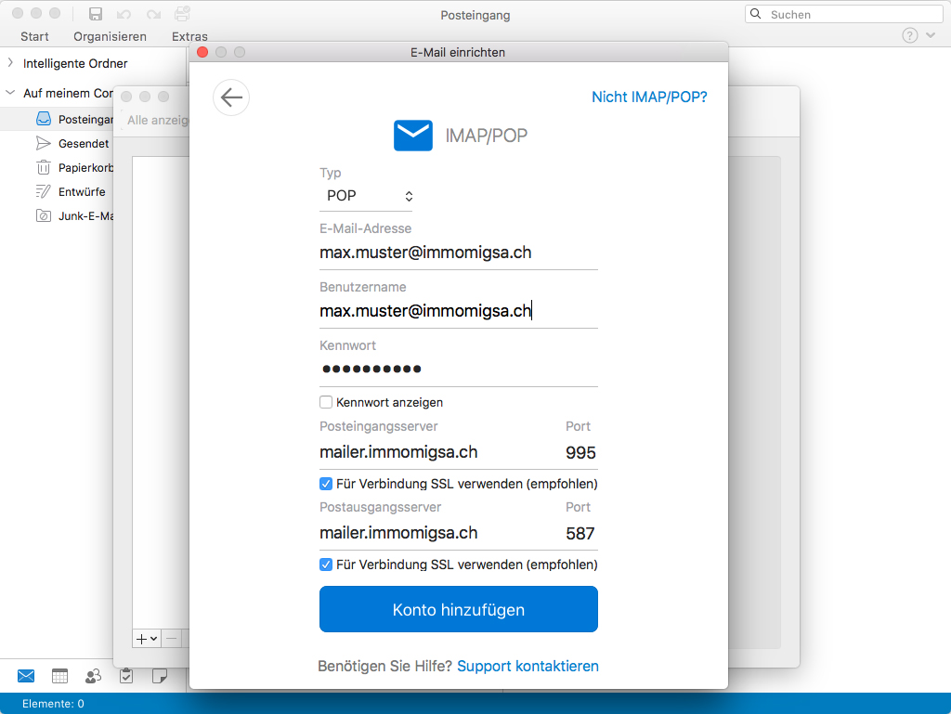The width and height of the screenshot is (951, 714).
Task: Click the Suchen search field
Action: click(843, 14)
